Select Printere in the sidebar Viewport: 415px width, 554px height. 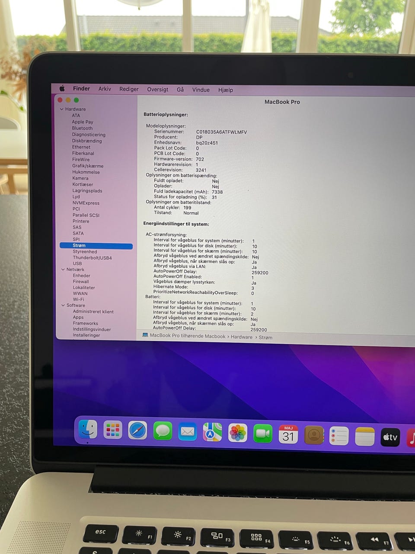(x=81, y=221)
